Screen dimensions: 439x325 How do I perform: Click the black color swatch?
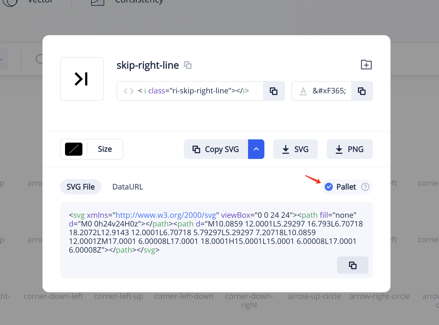73,149
